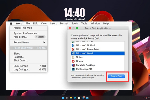Click the blue Force Quit button
The width and height of the screenshot is (150, 100).
pyautogui.click(x=116, y=76)
